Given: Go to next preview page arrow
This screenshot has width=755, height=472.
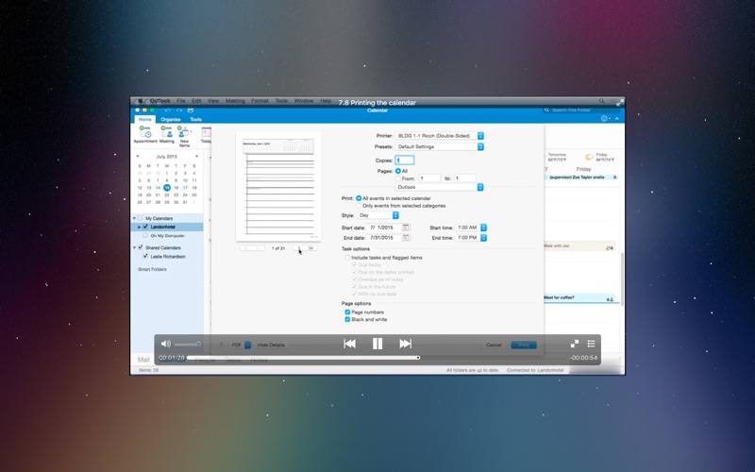Looking at the screenshot, I should click(299, 248).
